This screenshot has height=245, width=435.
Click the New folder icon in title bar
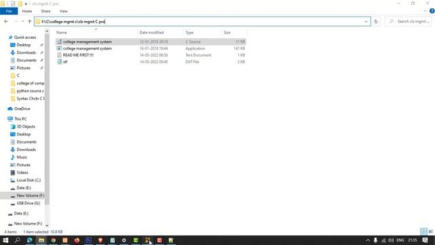[20, 3]
